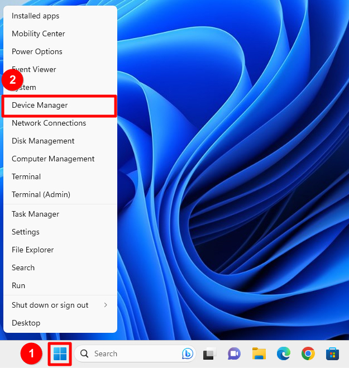Launch Terminal from the menu

click(60, 176)
